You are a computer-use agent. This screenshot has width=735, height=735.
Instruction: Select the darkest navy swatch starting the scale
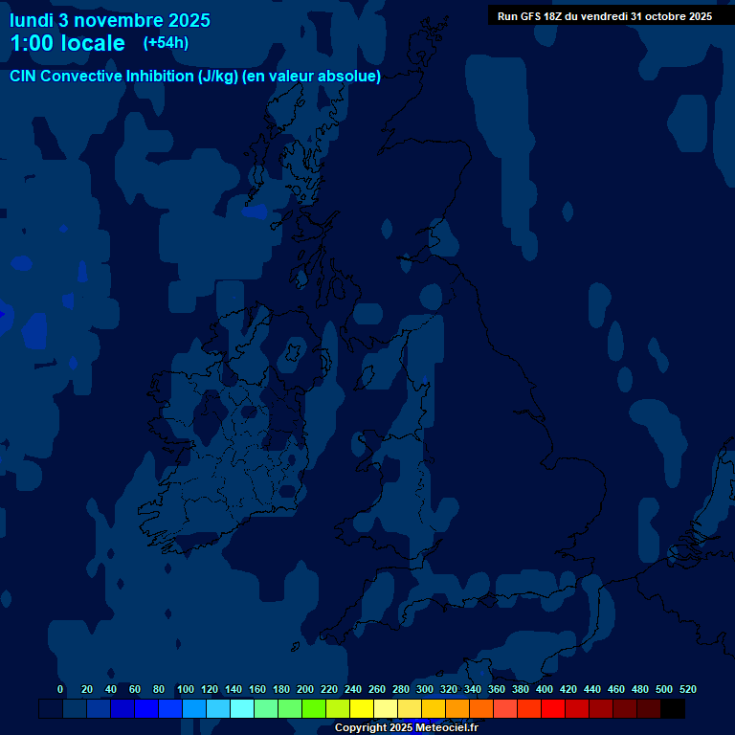tap(51, 709)
